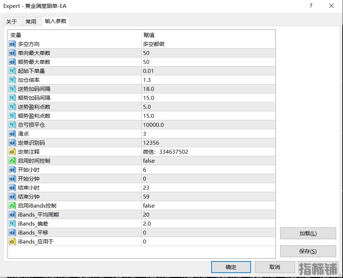Screen dimensions: 343x278
Task: Click the double-type icon beside 顺势加码间隔
Action: 12,98
